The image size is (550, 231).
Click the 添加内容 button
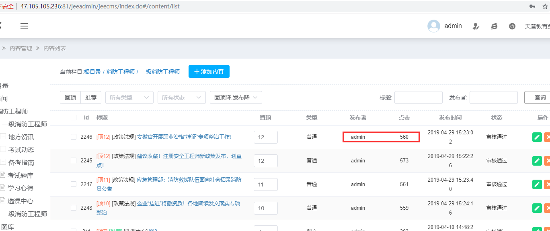click(x=209, y=71)
